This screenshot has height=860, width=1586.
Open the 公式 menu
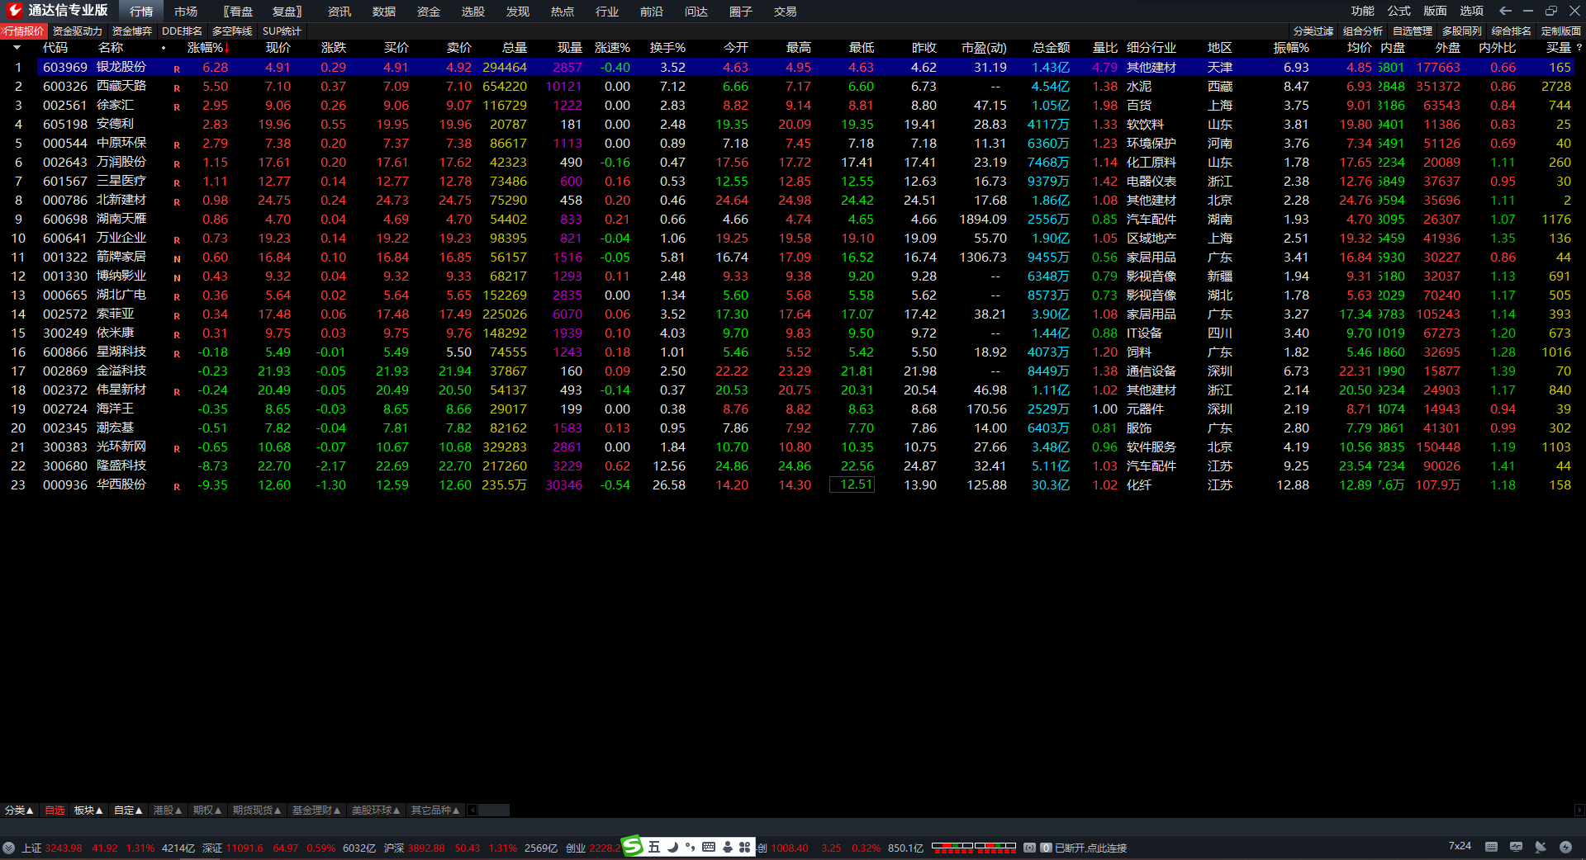[1399, 11]
